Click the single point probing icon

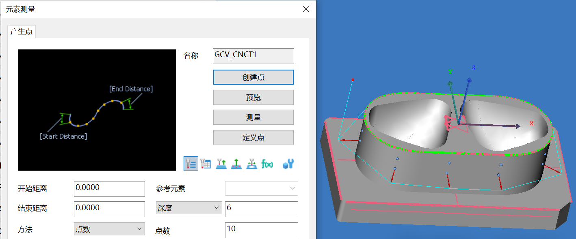[x=221, y=163]
